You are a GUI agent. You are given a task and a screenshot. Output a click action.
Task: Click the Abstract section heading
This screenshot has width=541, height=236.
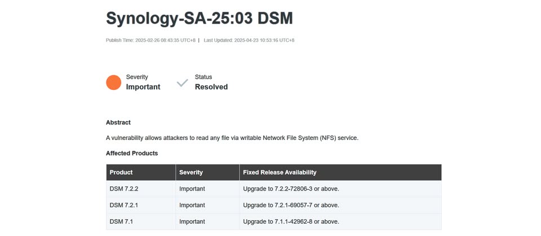(118, 122)
